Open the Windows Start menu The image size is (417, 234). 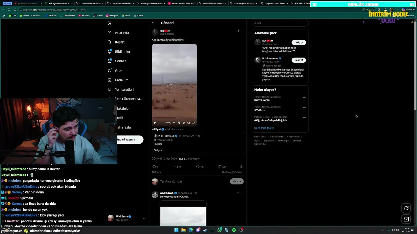pyautogui.click(x=176, y=230)
